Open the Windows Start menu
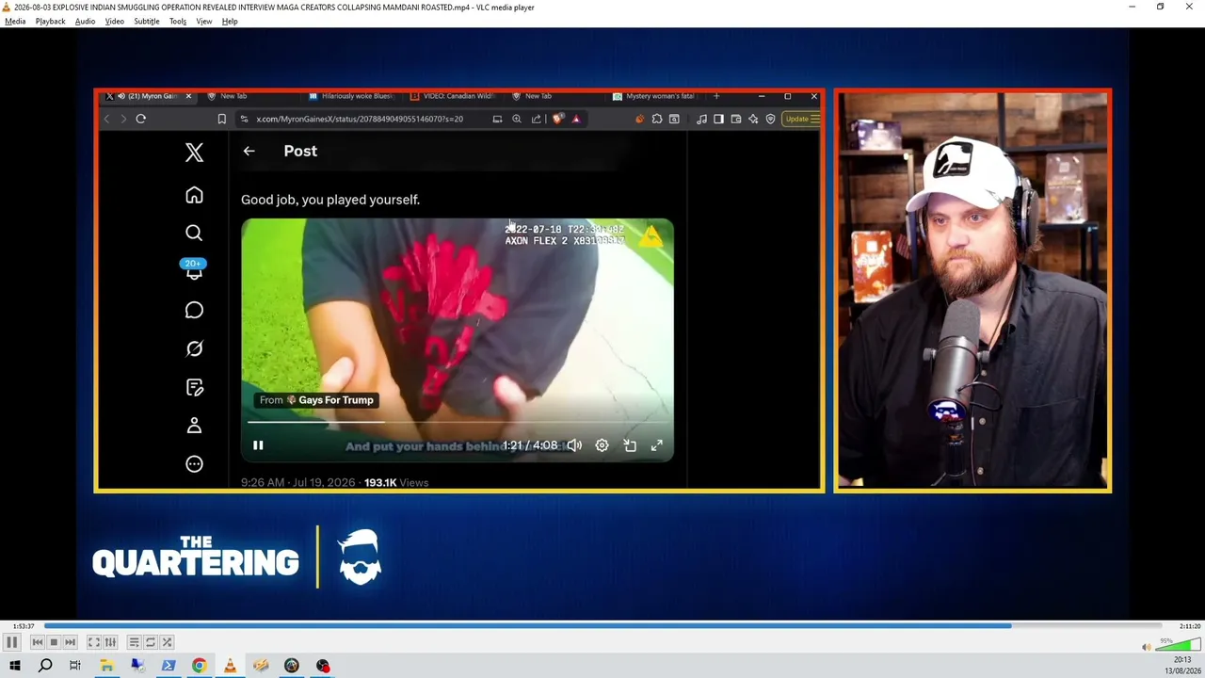 (x=15, y=666)
